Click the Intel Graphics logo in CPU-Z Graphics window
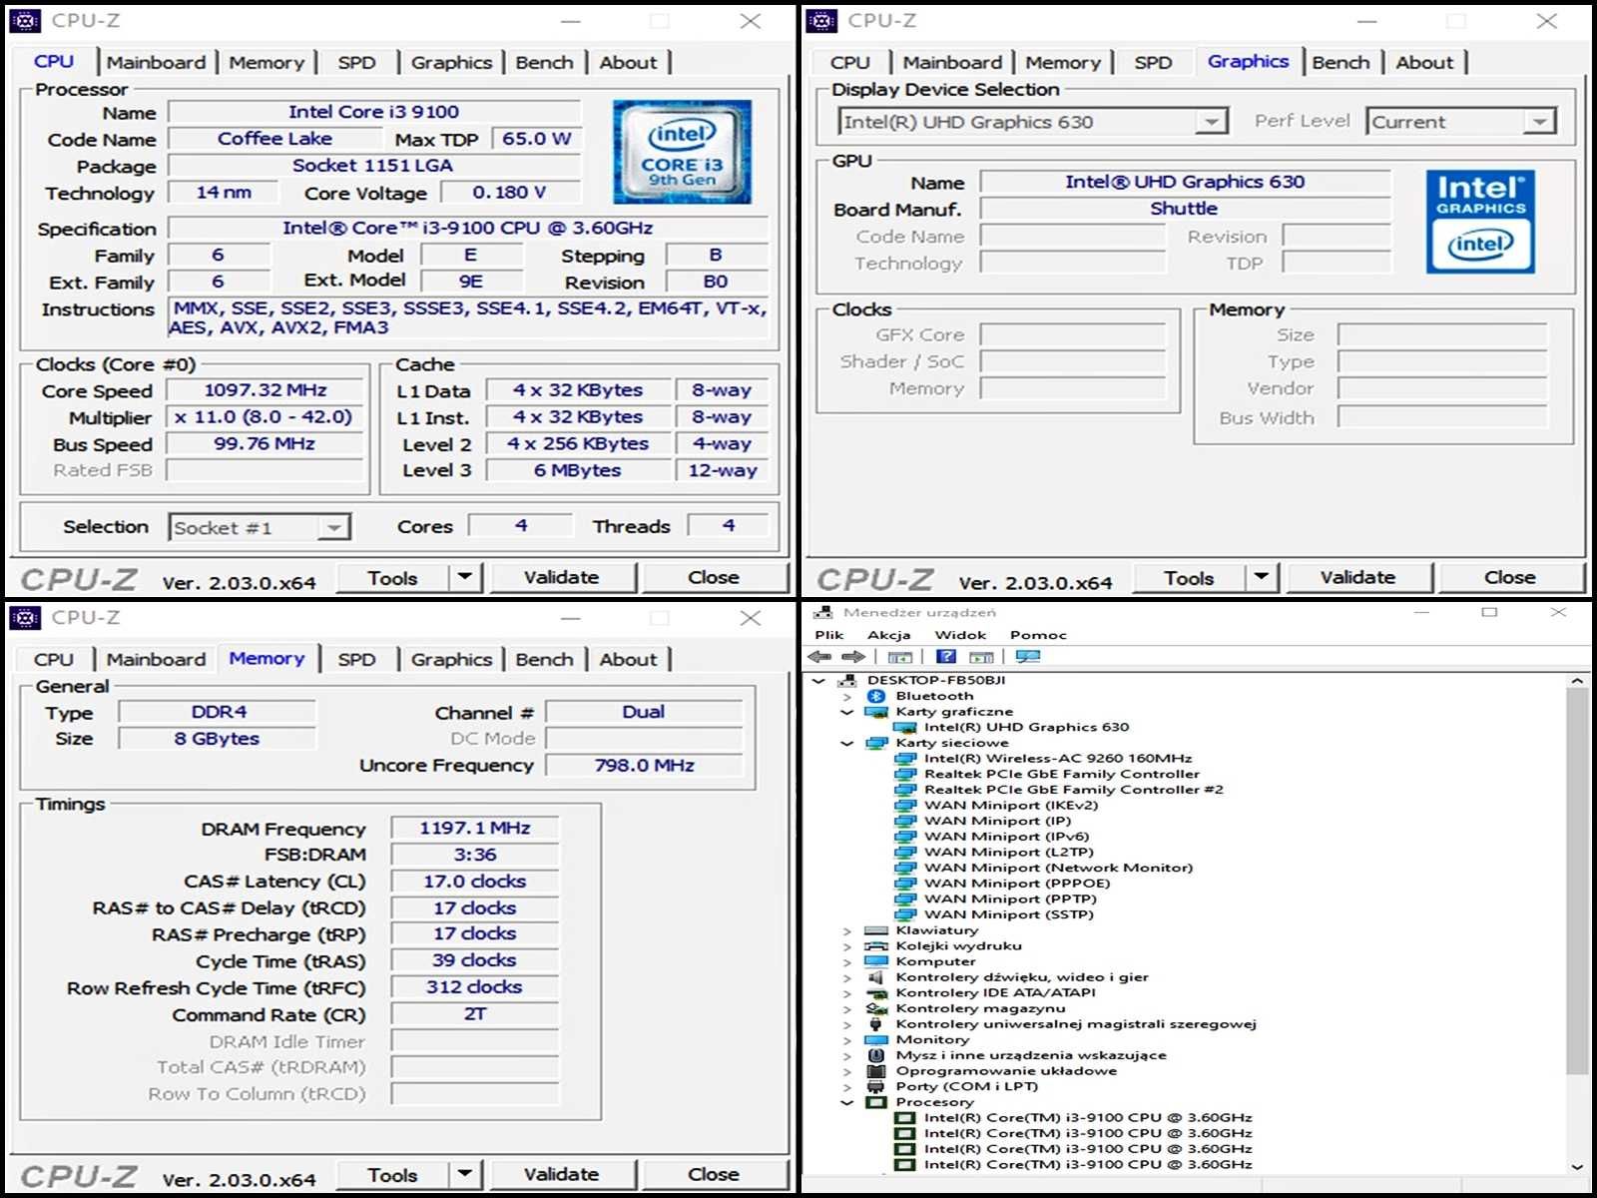Image resolution: width=1597 pixels, height=1198 pixels. tap(1480, 222)
